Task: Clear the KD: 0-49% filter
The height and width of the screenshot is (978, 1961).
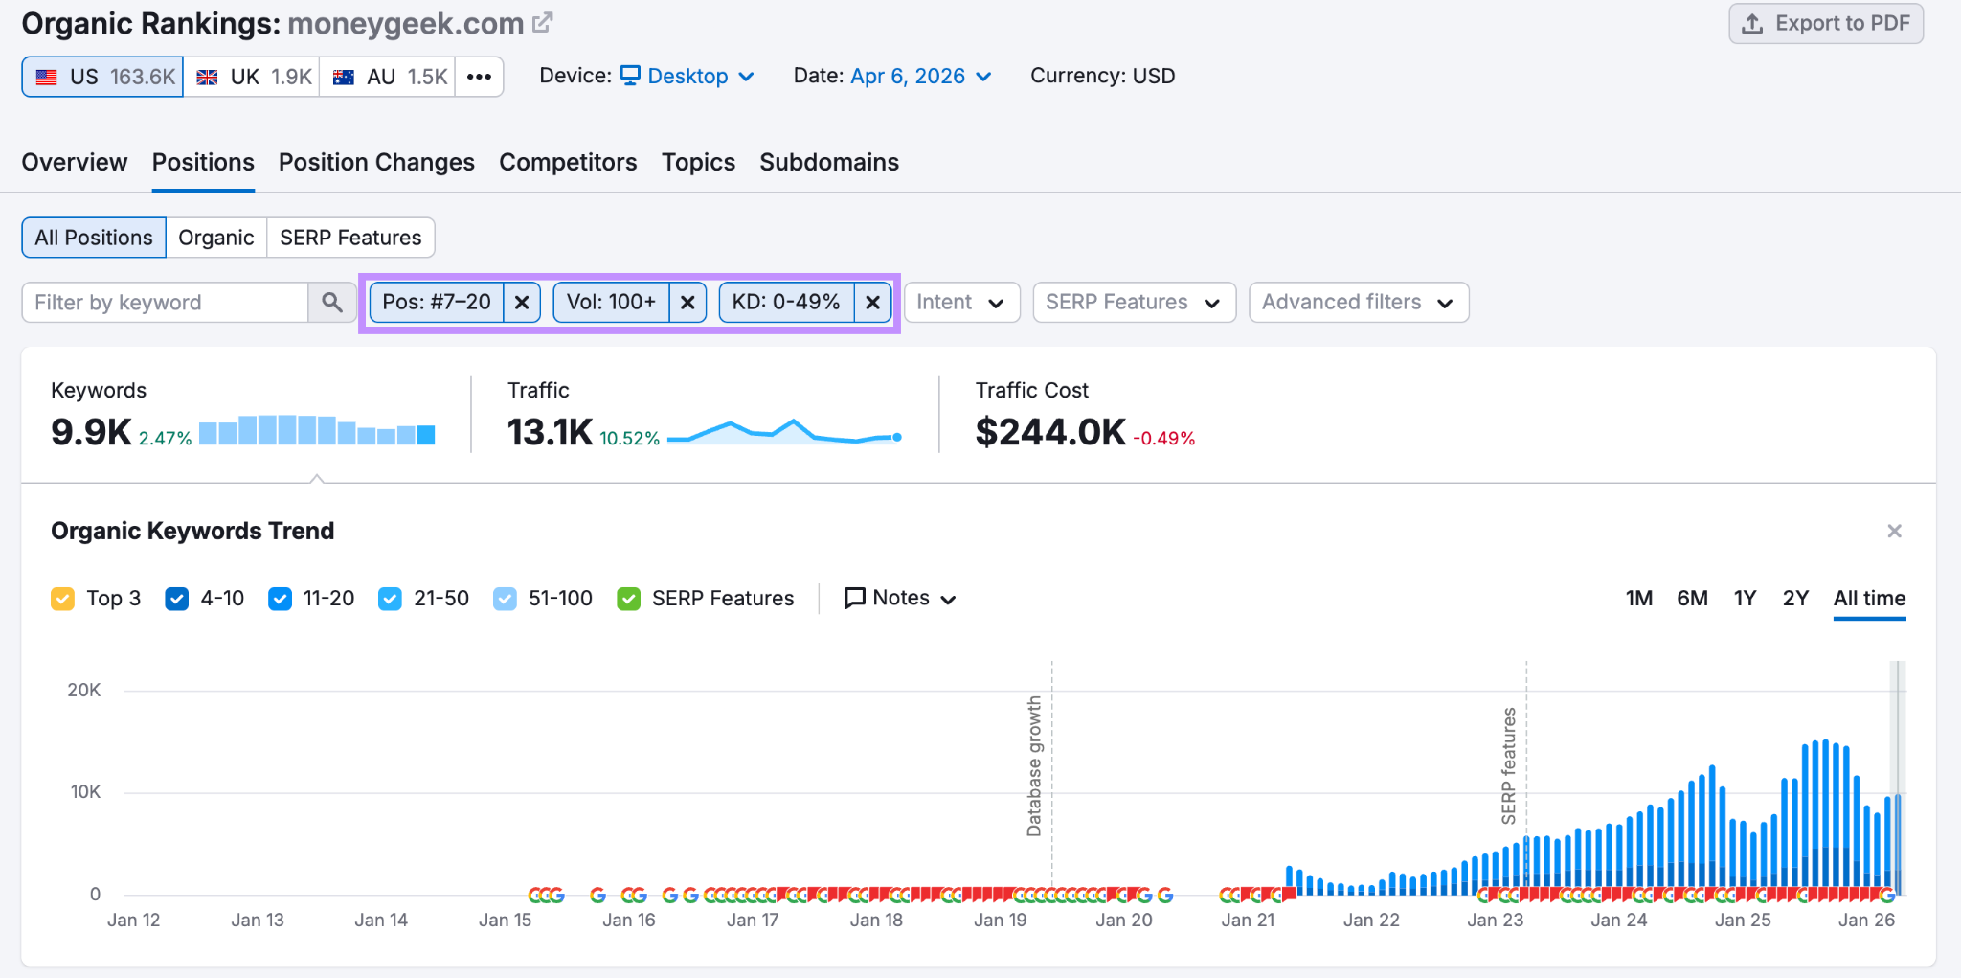Action: pos(872,303)
